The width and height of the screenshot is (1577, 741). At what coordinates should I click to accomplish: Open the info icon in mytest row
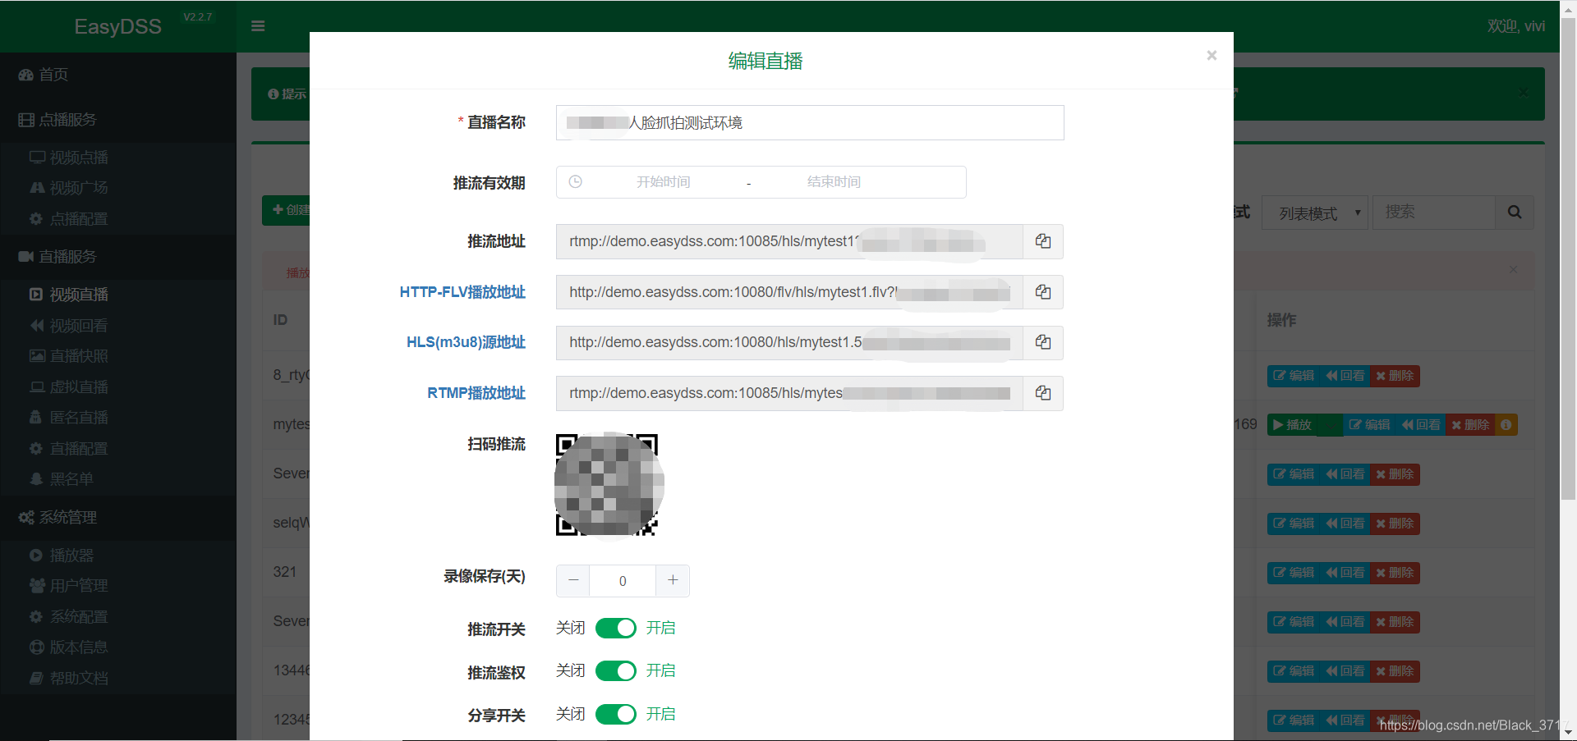(1506, 425)
